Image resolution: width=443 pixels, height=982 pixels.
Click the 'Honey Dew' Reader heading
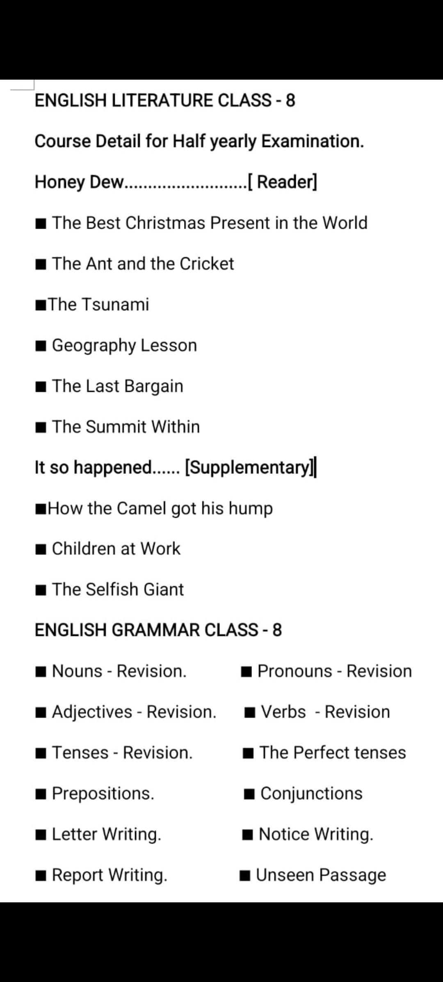[x=176, y=182]
